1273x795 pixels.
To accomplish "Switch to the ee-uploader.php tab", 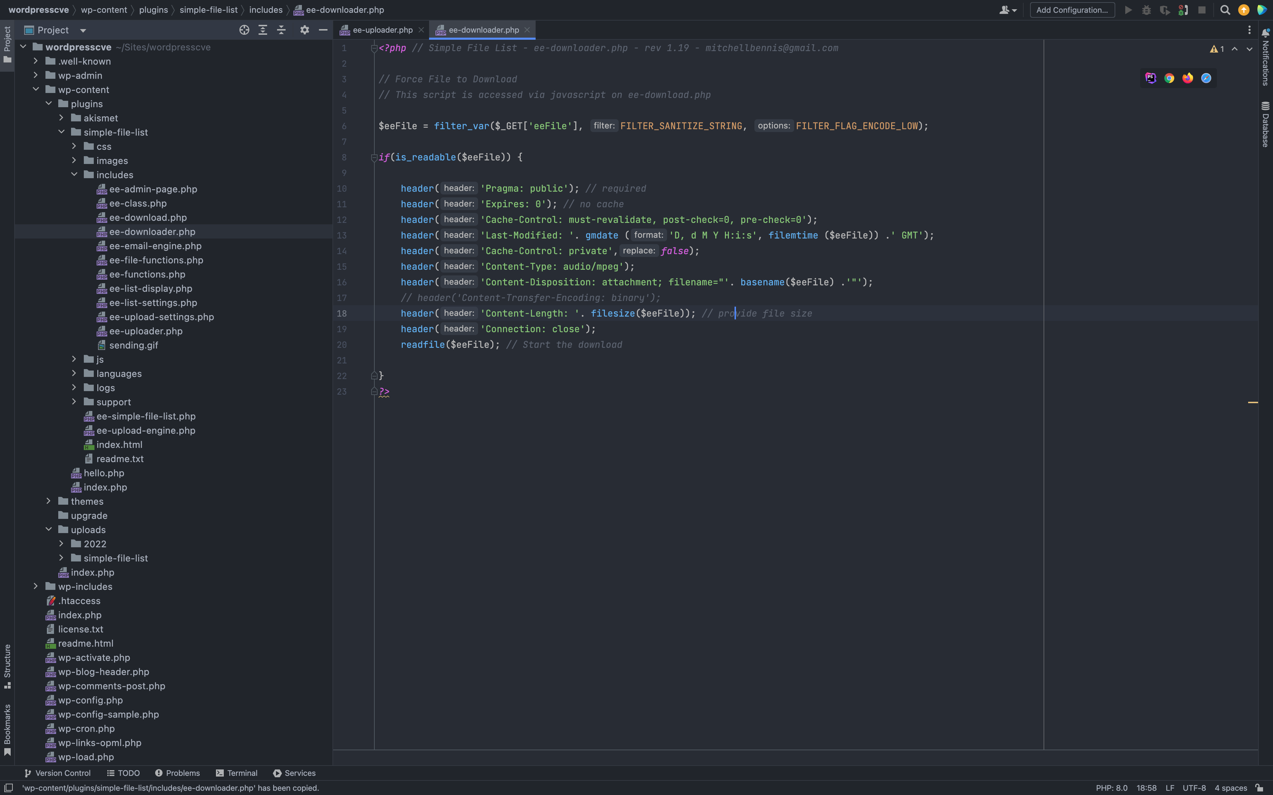I will pos(382,30).
